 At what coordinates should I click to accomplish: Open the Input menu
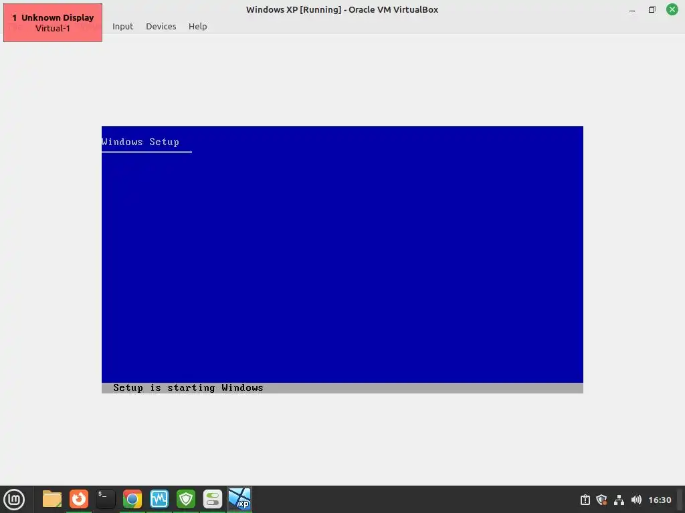123,26
